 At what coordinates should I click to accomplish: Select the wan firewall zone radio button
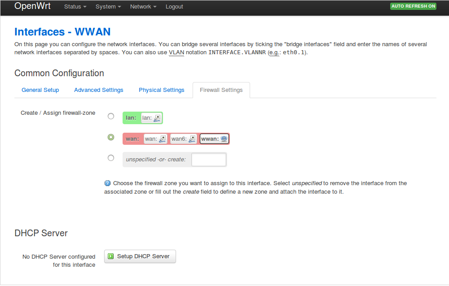[111, 137]
